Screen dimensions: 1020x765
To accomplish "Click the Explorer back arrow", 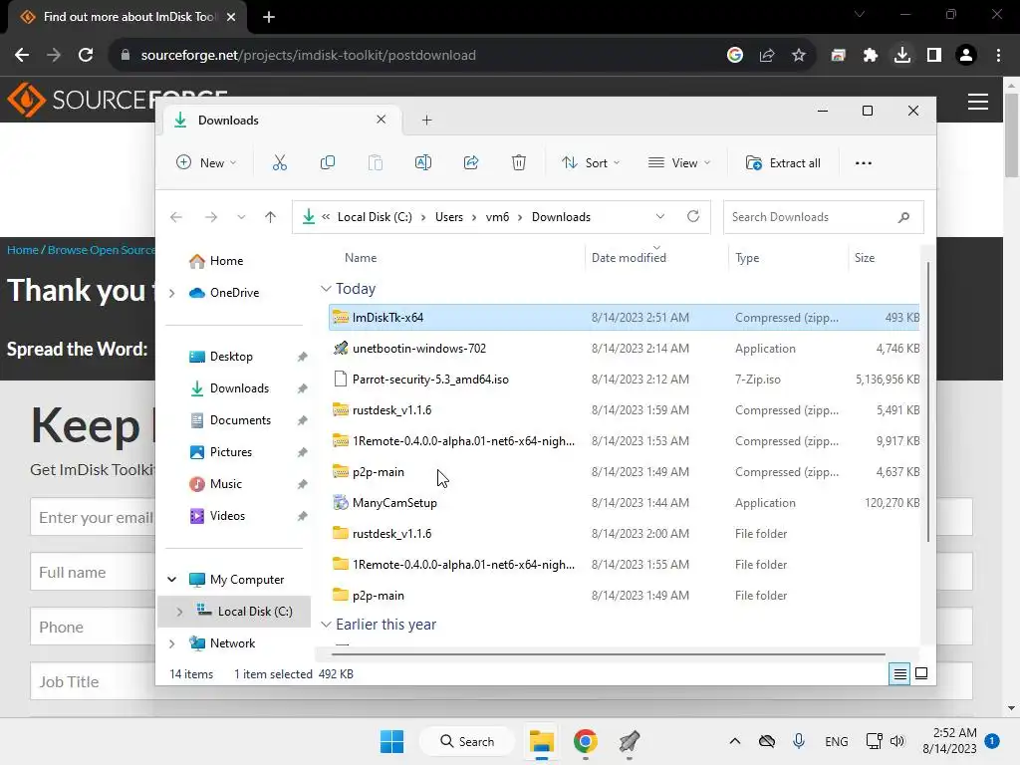I will click(176, 217).
